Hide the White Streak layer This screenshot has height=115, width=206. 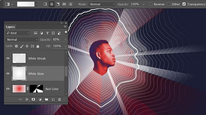click(8, 58)
